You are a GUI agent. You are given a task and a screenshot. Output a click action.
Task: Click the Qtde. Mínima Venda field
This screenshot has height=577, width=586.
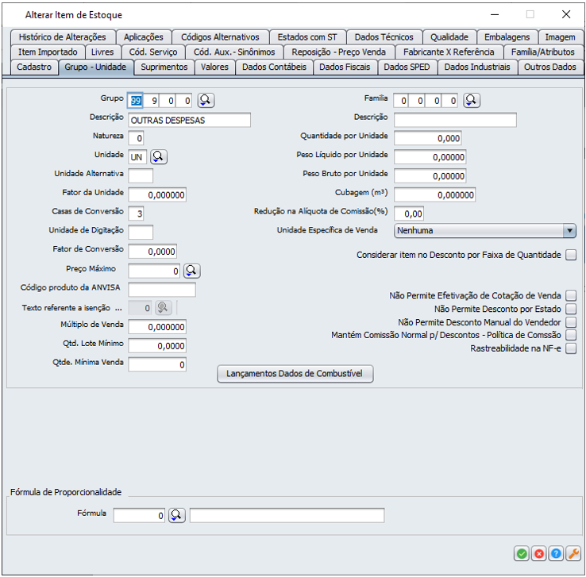tap(157, 364)
